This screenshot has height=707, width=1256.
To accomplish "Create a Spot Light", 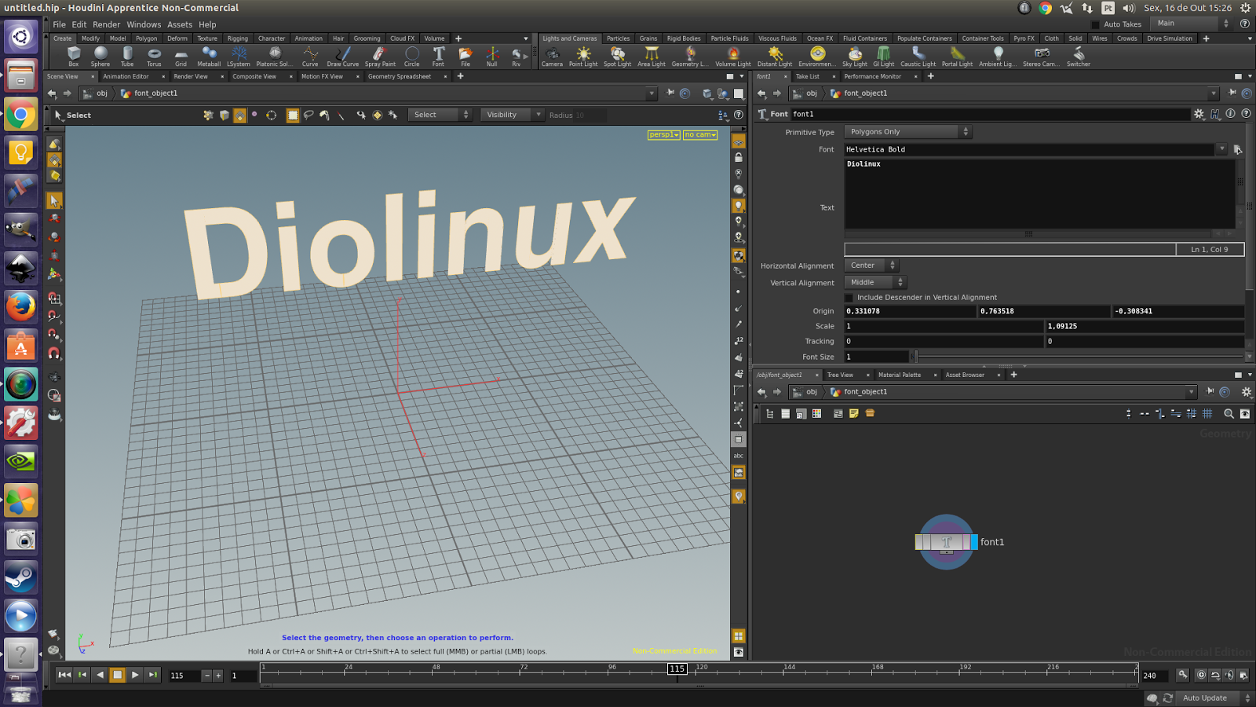I will pos(618,56).
